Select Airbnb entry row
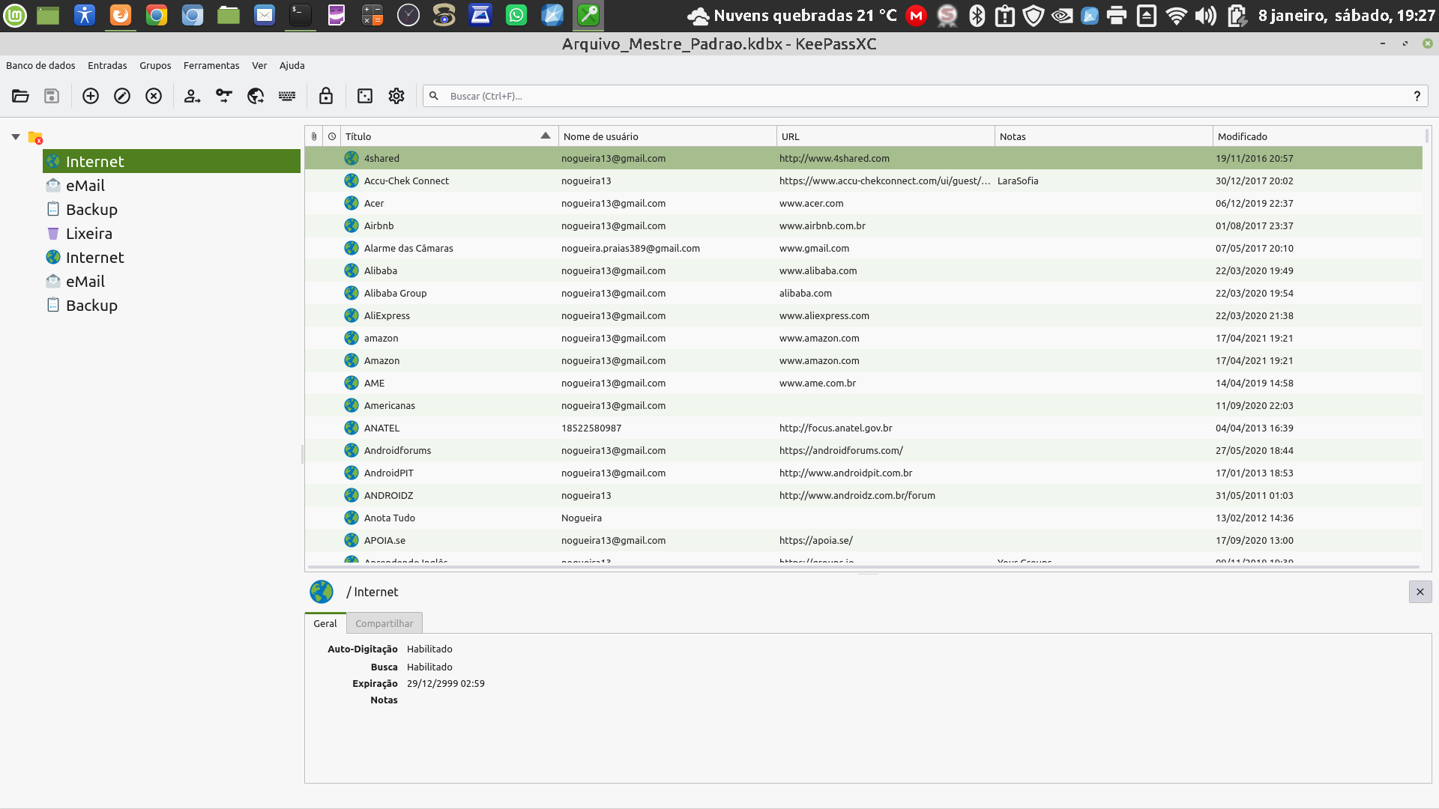Screen dimensions: 1439x809 click(863, 225)
